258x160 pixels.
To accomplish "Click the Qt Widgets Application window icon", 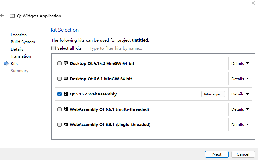I will 12,16.
